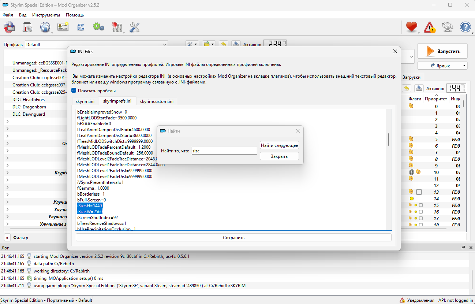Click the create new instance disc icon
This screenshot has width=475, height=304.
point(27,27)
